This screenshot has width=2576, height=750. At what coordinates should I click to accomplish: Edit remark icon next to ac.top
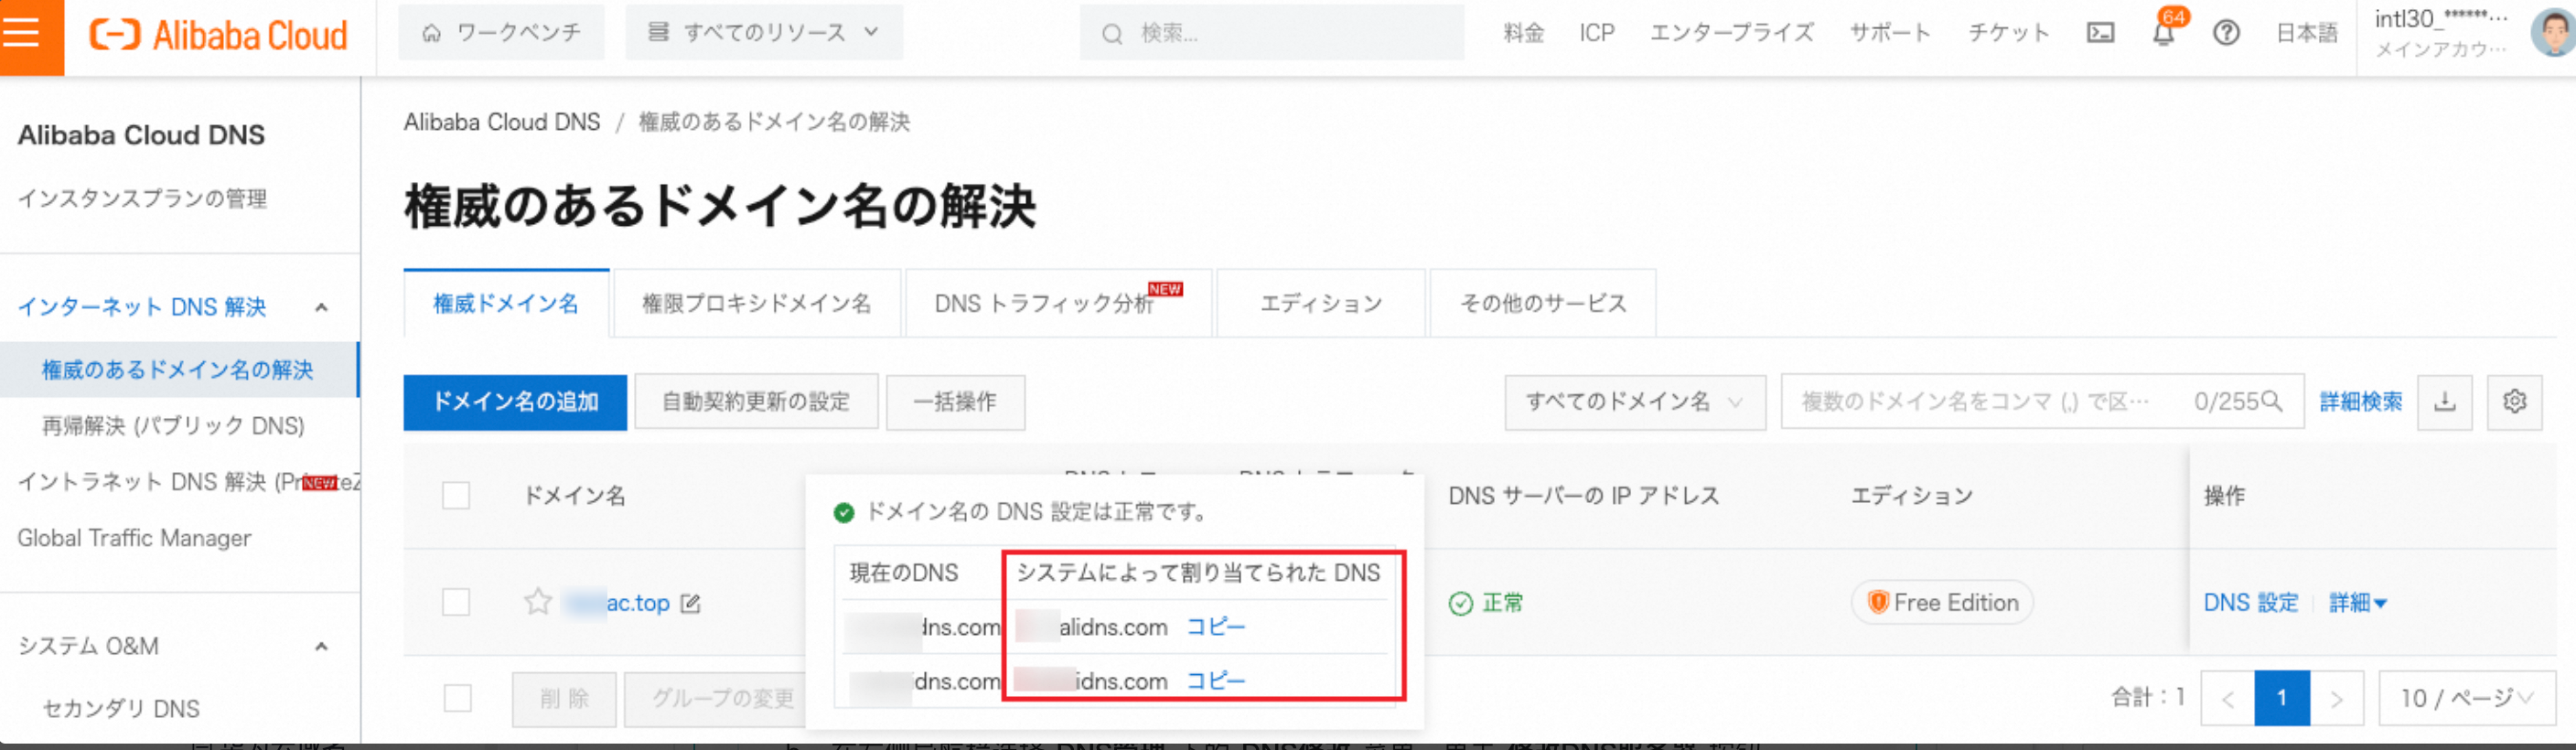pyautogui.click(x=690, y=603)
